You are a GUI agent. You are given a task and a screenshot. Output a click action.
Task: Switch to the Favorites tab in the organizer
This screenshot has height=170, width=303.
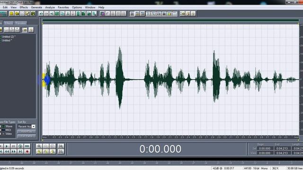21,23
